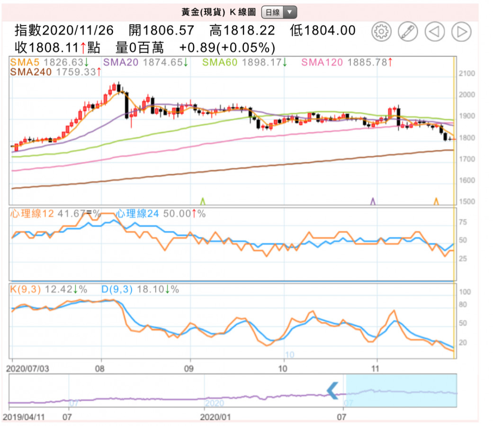Go to previous period with left arrow
The image size is (493, 426).
(435, 32)
